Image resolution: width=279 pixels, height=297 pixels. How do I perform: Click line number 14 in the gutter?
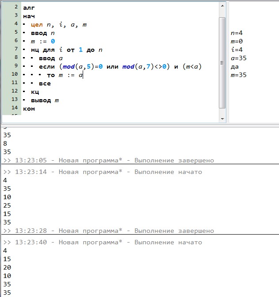15,108
